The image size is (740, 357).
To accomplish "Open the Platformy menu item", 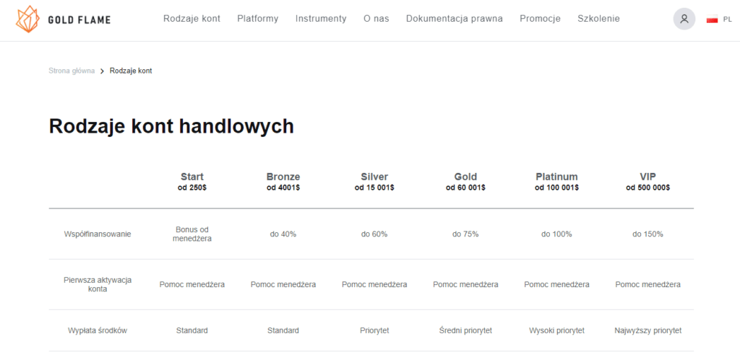I will point(258,19).
